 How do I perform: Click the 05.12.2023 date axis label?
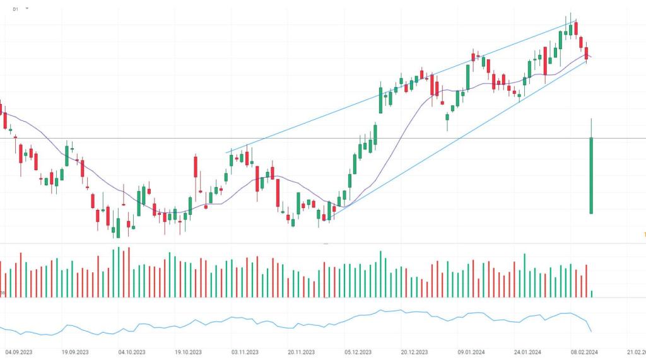tap(357, 352)
